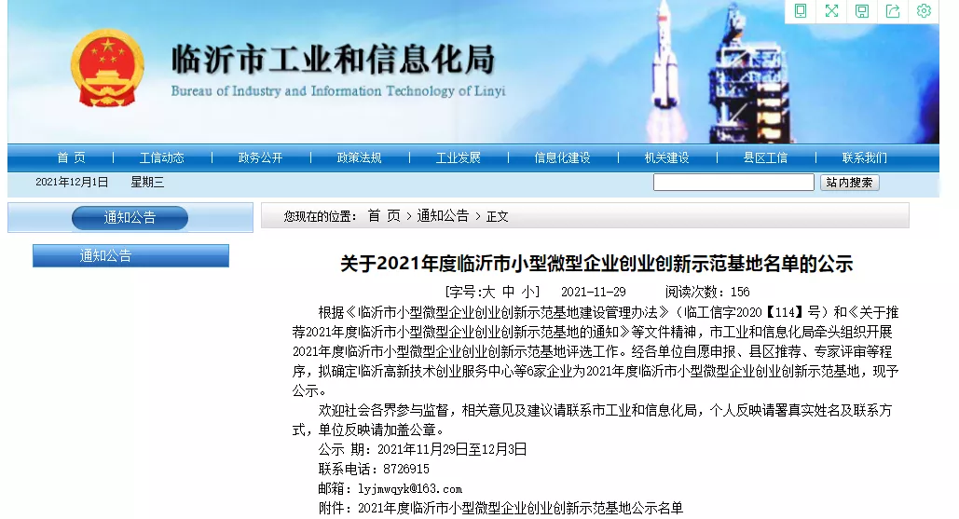Set font size to 中
The image size is (959, 519).
point(508,292)
